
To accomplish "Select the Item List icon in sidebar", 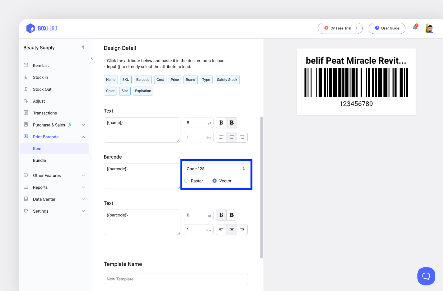I will coord(26,65).
